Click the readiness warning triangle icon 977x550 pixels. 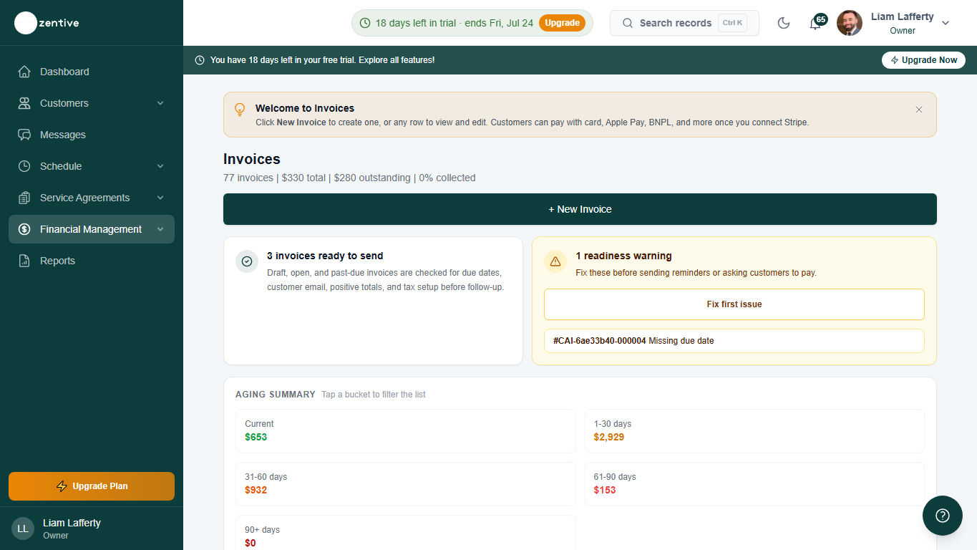(555, 261)
